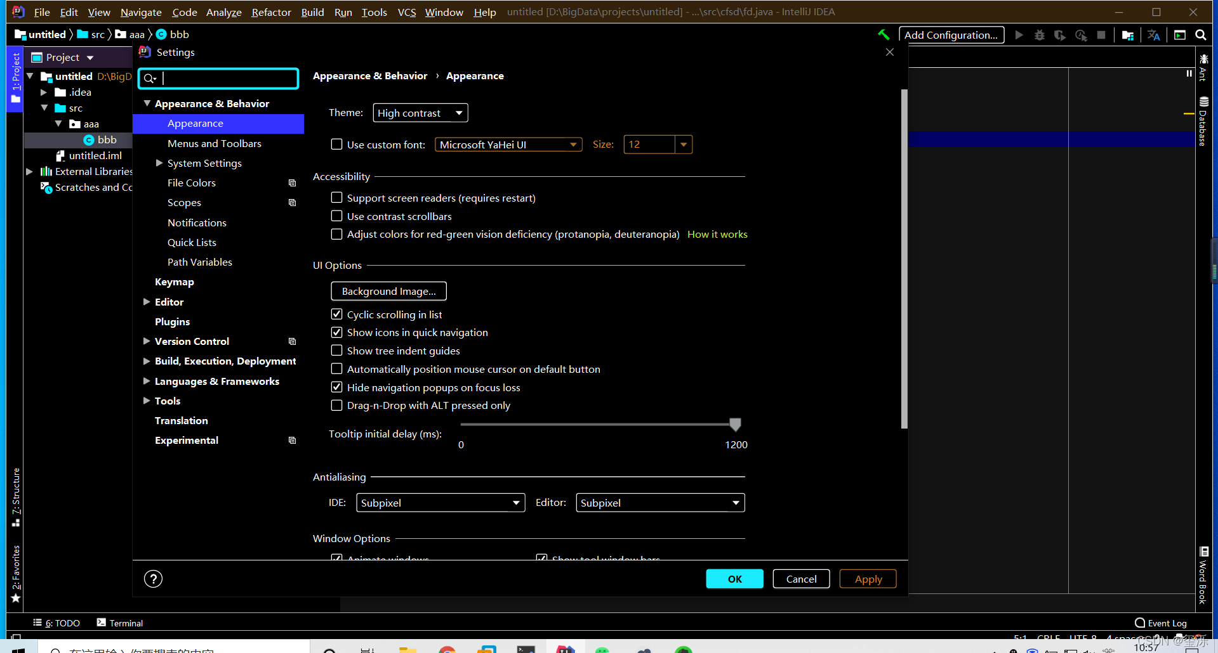Open the TODO tool window tab

(x=56, y=623)
